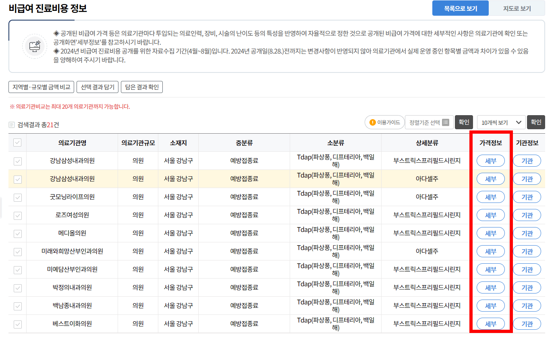The width and height of the screenshot is (554, 339).
Task: Open 세부 price details for 굿모닝라이프의원
Action: pos(491,197)
